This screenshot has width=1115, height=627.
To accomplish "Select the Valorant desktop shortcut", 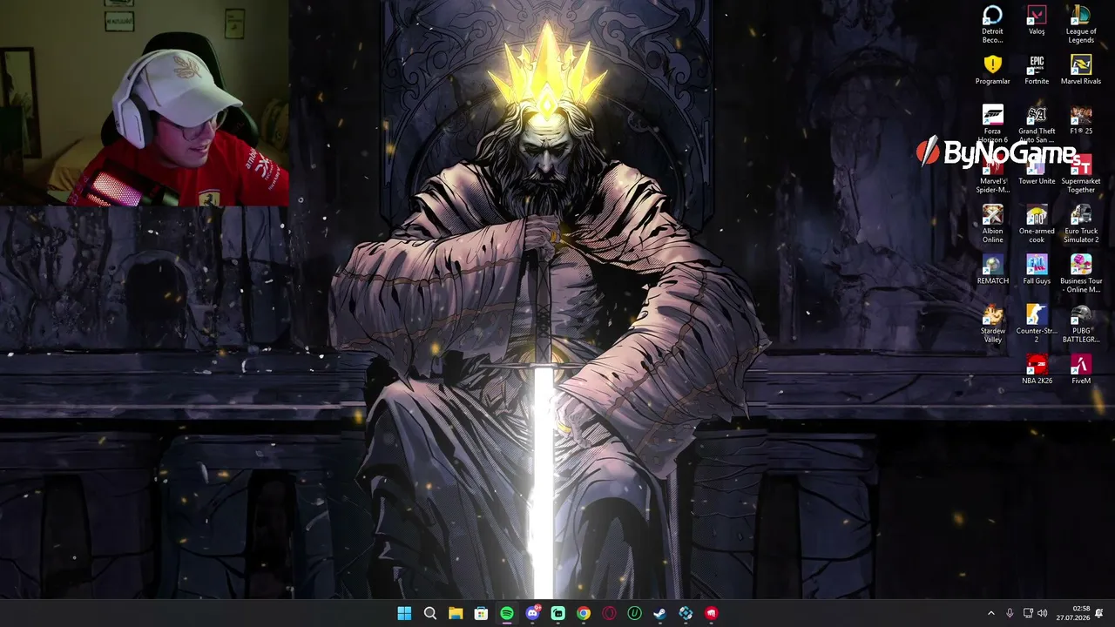I will 1037,20.
